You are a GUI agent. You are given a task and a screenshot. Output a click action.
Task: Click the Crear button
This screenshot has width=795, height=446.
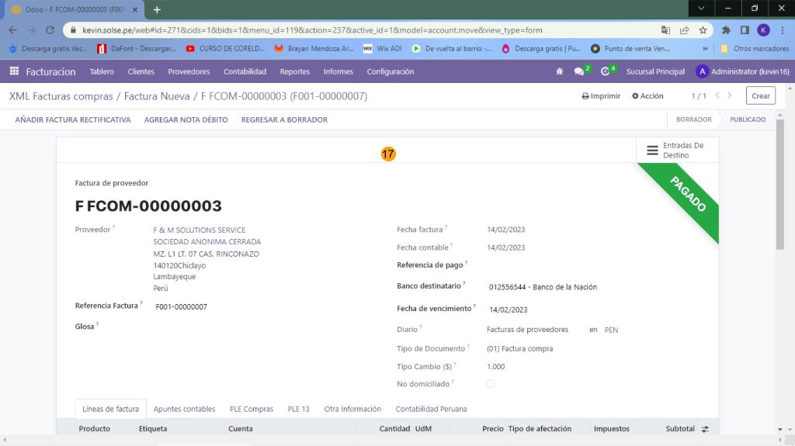(x=760, y=96)
